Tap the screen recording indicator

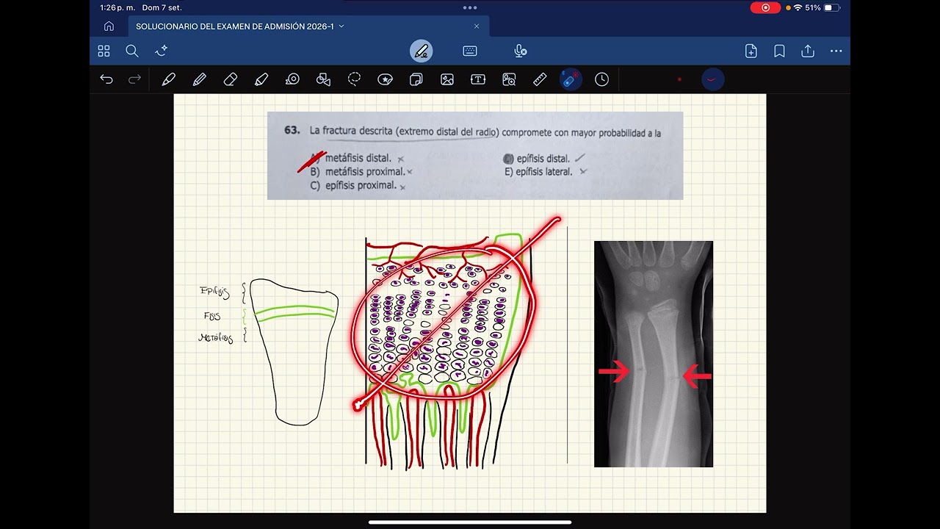tap(765, 7)
